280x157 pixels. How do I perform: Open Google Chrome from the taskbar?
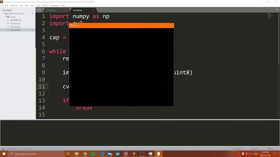coord(85,154)
